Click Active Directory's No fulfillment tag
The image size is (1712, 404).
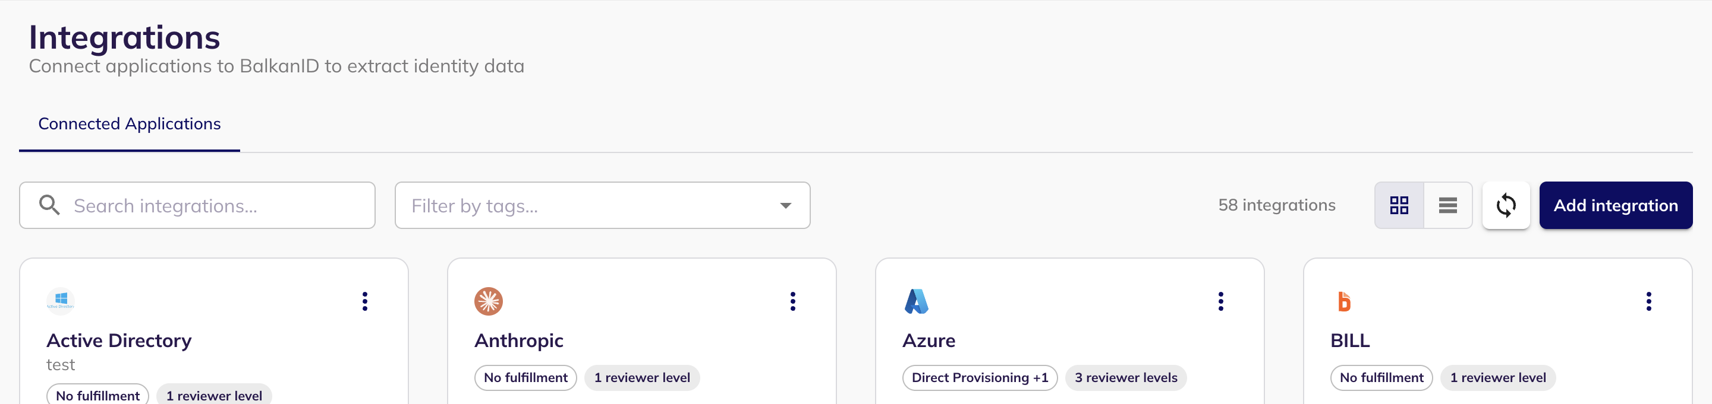click(x=97, y=395)
